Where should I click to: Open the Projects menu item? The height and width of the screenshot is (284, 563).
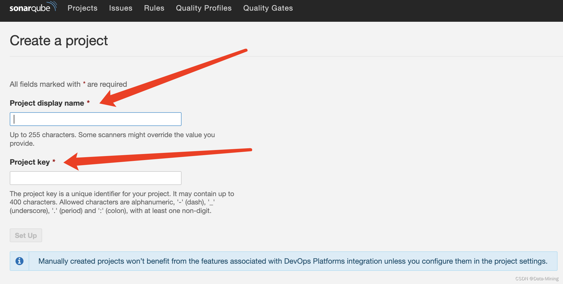click(82, 8)
